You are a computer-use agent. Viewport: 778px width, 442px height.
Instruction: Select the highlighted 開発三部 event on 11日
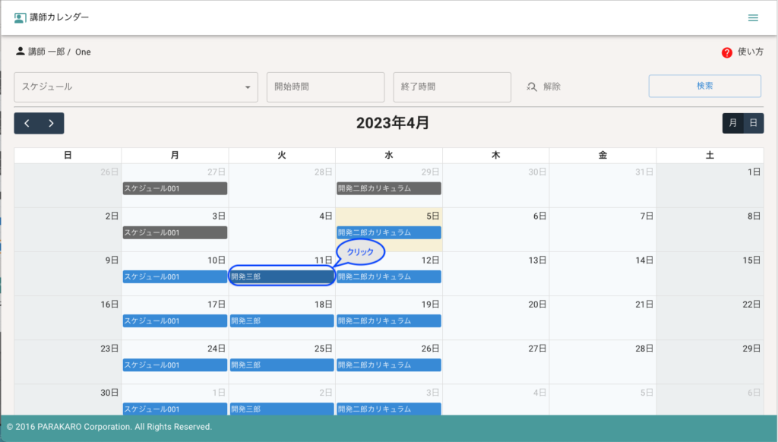tap(281, 276)
